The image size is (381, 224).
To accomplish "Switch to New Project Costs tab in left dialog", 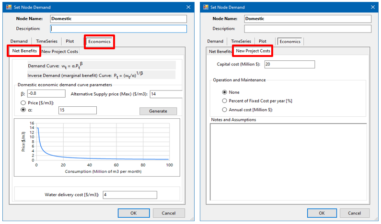I will (x=59, y=51).
